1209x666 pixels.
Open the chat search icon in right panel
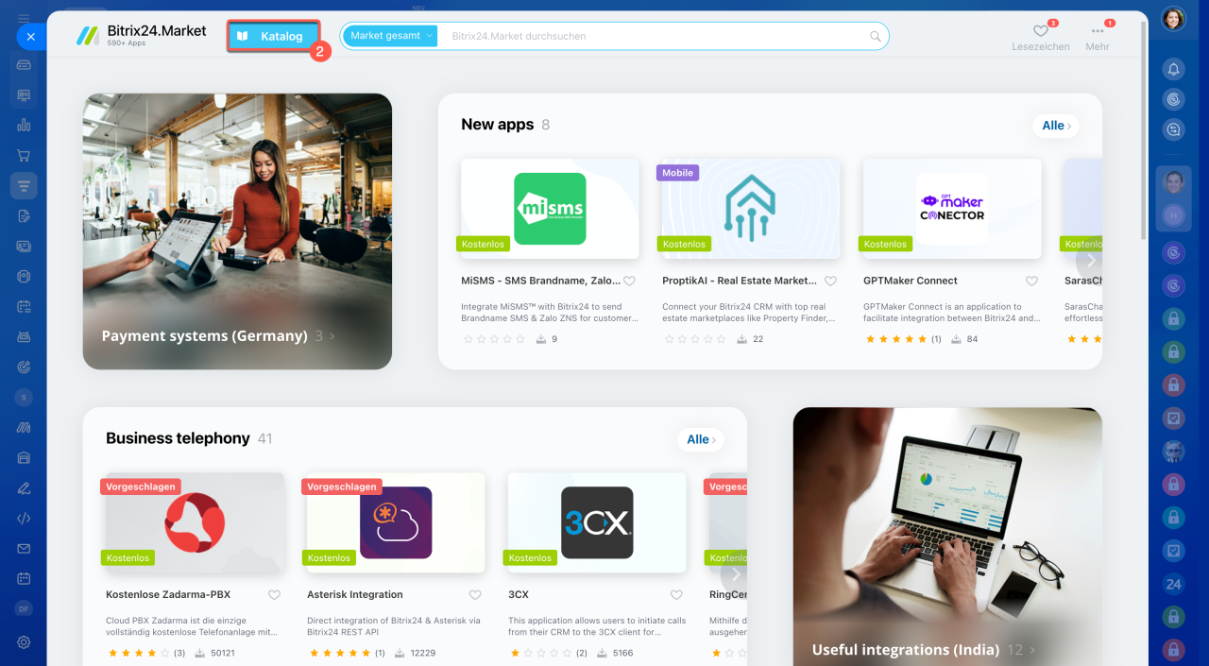point(1173,129)
